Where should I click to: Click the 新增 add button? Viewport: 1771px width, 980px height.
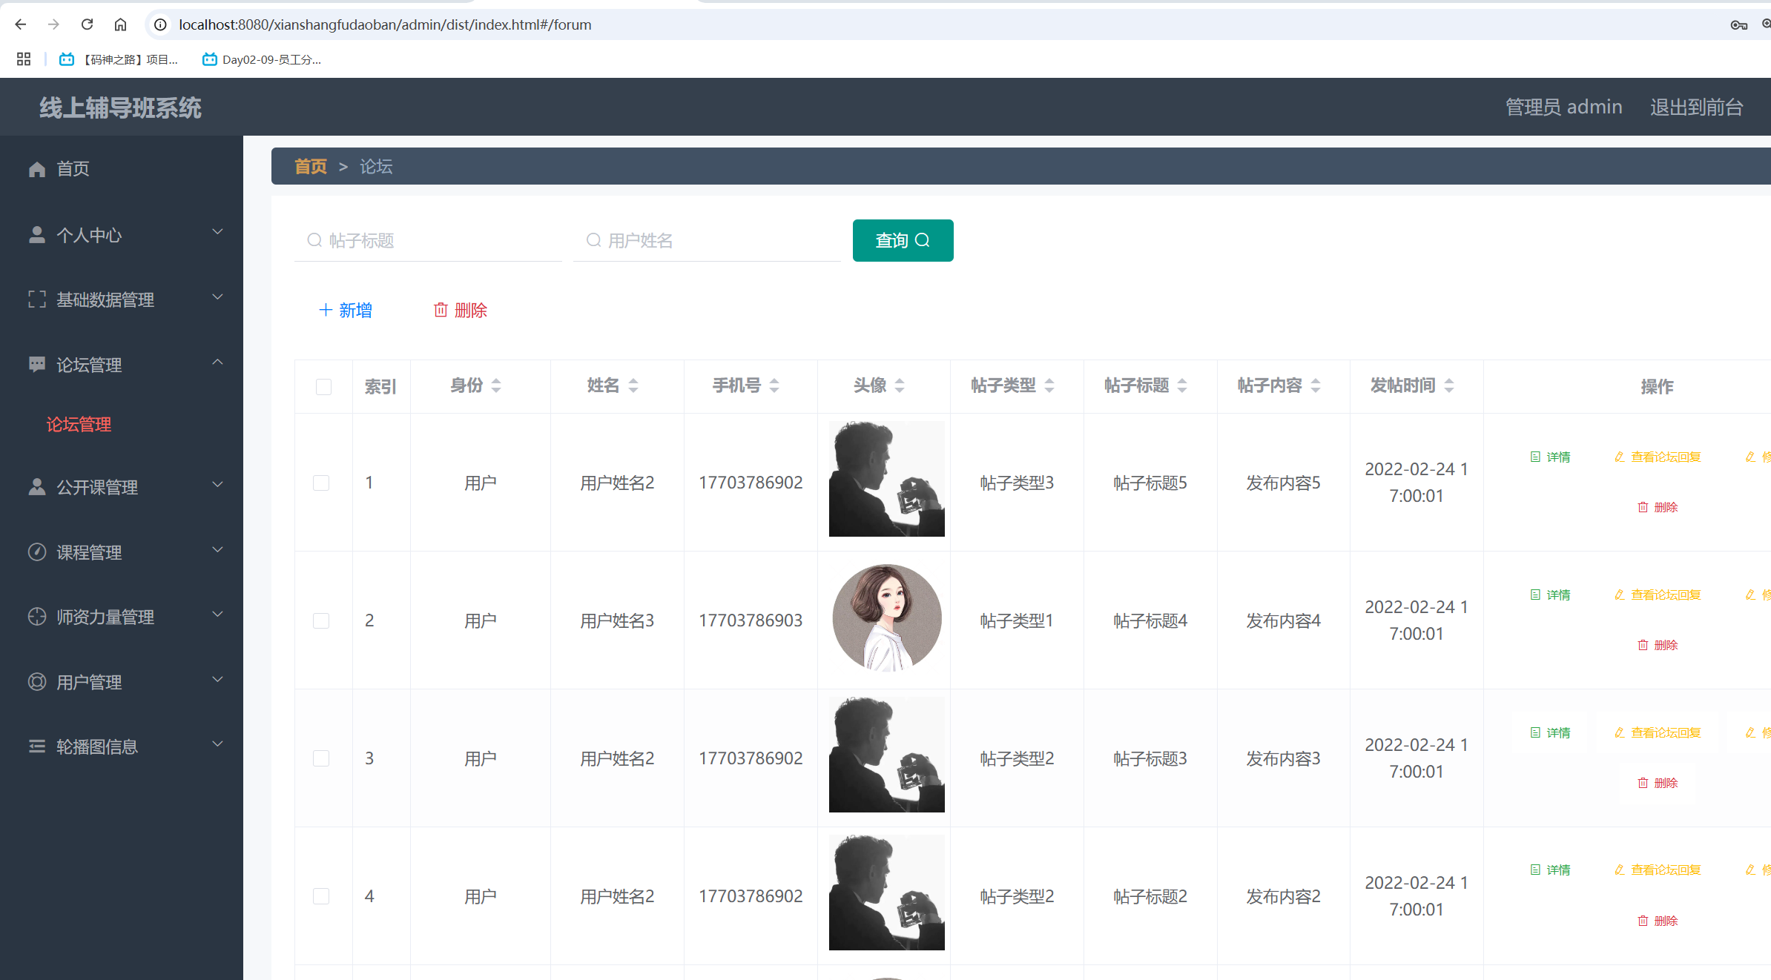[346, 310]
